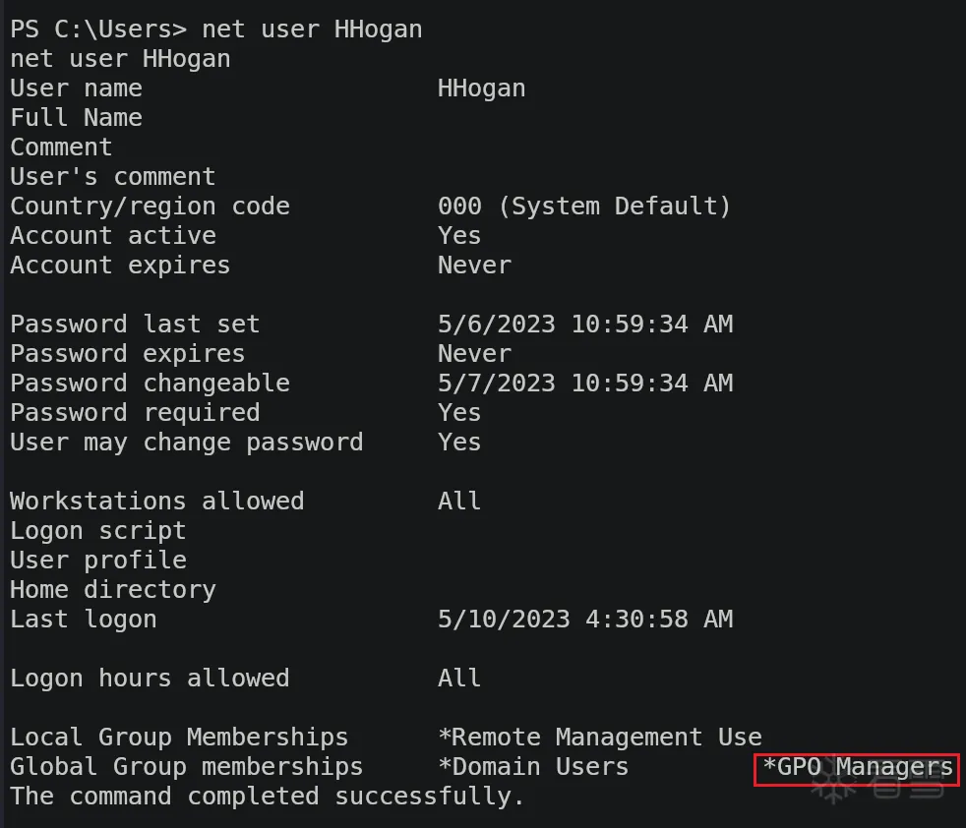This screenshot has width=966, height=828.
Task: Click the User may change password line
Action: tap(186, 443)
